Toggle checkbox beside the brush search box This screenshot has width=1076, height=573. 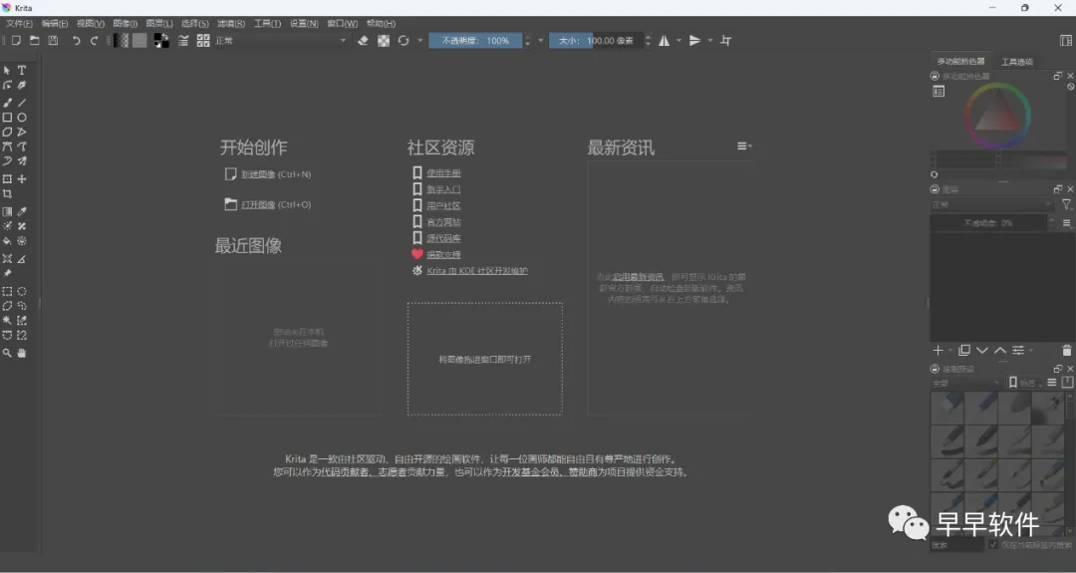pyautogui.click(x=993, y=544)
